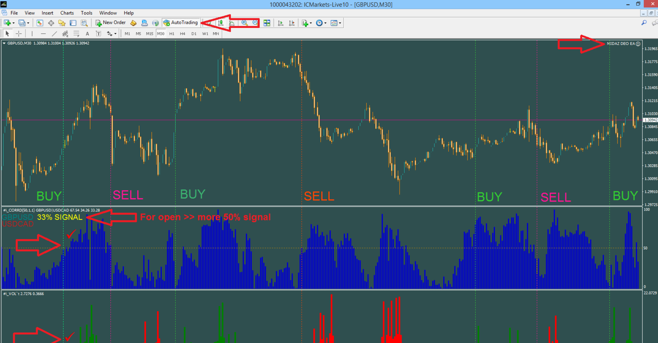Viewport: 658px width, 343px height.
Task: Open the Insert menu
Action: pyautogui.click(x=47, y=13)
